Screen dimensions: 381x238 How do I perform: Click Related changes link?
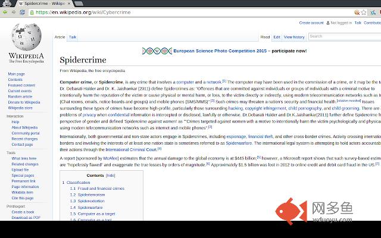(x=25, y=164)
